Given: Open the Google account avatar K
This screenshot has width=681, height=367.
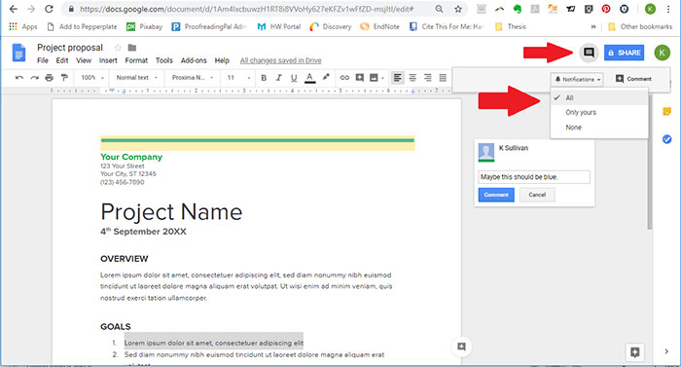Looking at the screenshot, I should (662, 53).
